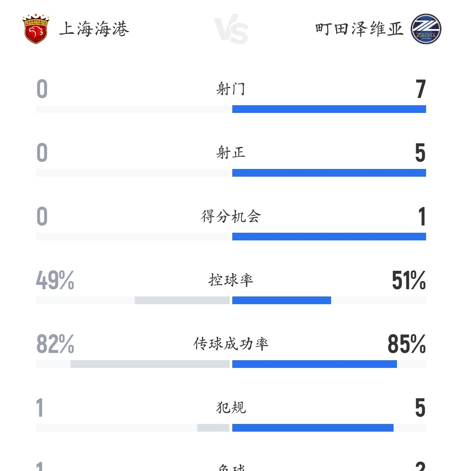Screen dimensions: 462x471
Task: Click the blue bar under 犯规
Action: click(313, 428)
